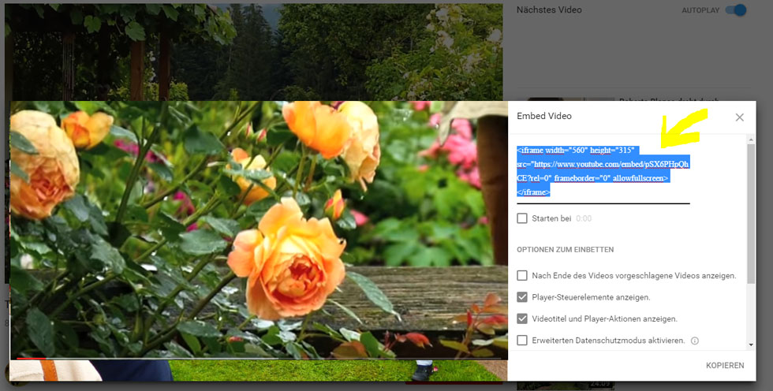The width and height of the screenshot is (773, 391).
Task: Enable Erweiterten Datenschutzmodus aktivieren checkbox
Action: click(522, 341)
